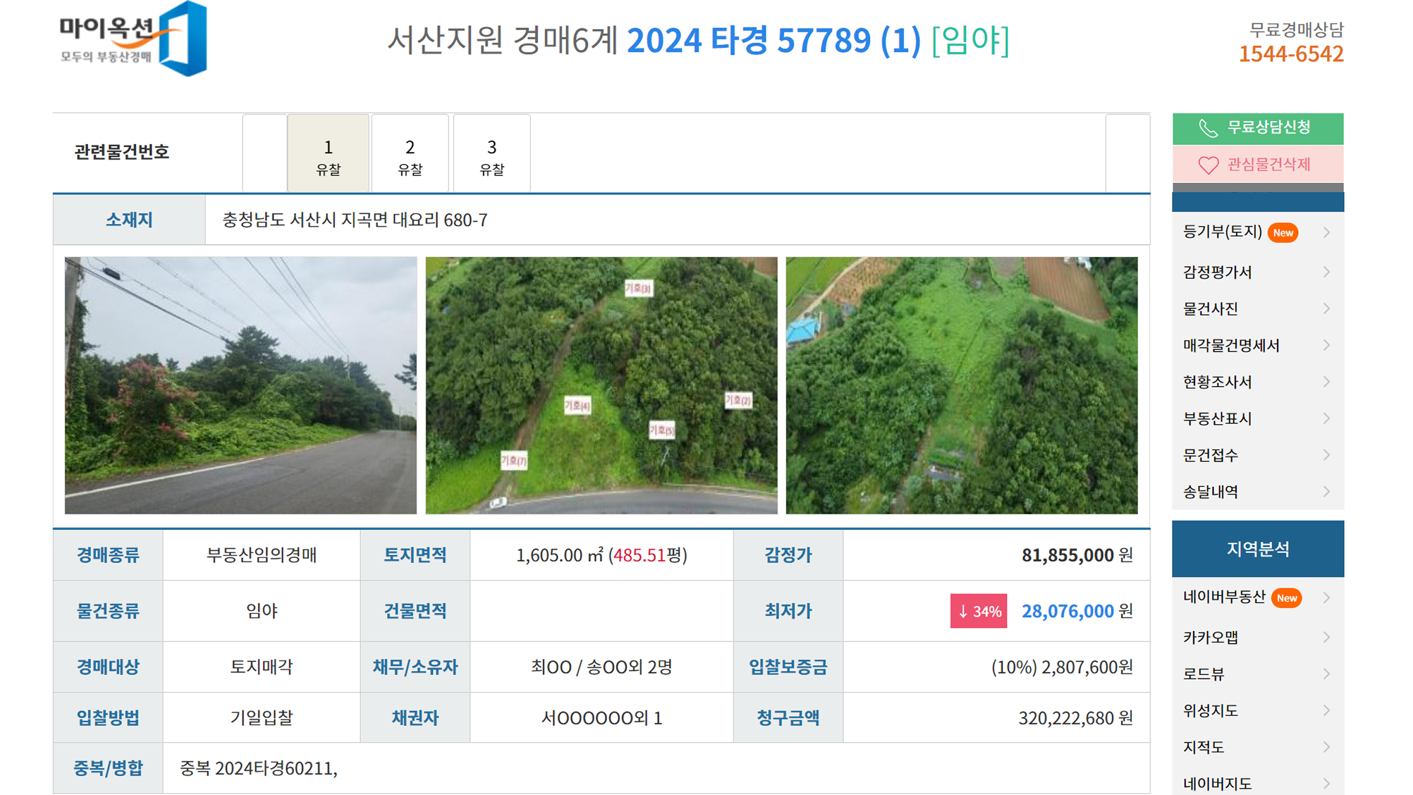Toggle 관심물건삭제 favorite button
1413x795 pixels.
click(x=1257, y=165)
